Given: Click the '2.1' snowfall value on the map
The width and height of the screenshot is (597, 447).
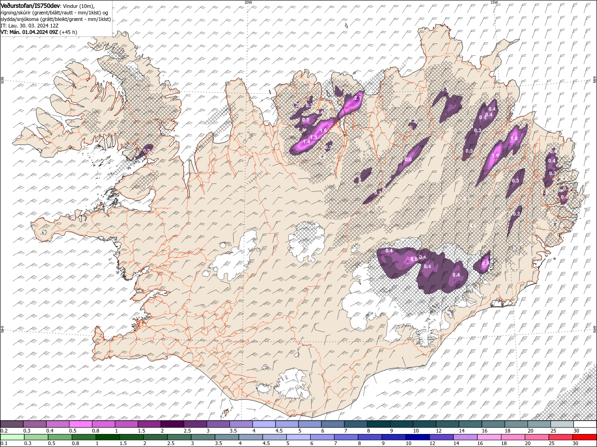Looking at the screenshot, I should click(358, 98).
